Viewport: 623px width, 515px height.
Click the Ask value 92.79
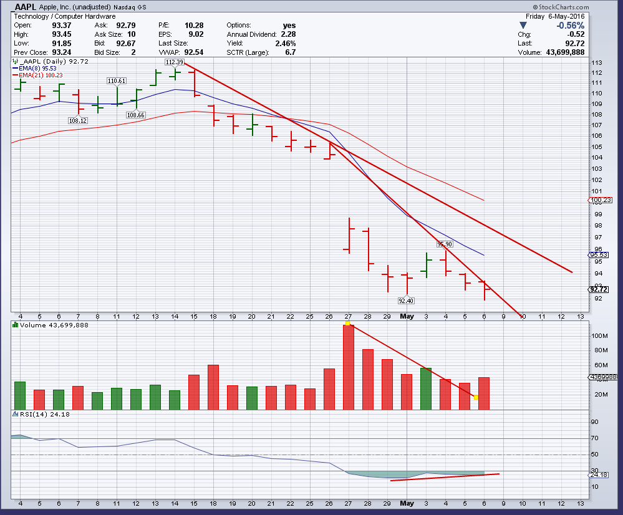tap(126, 25)
